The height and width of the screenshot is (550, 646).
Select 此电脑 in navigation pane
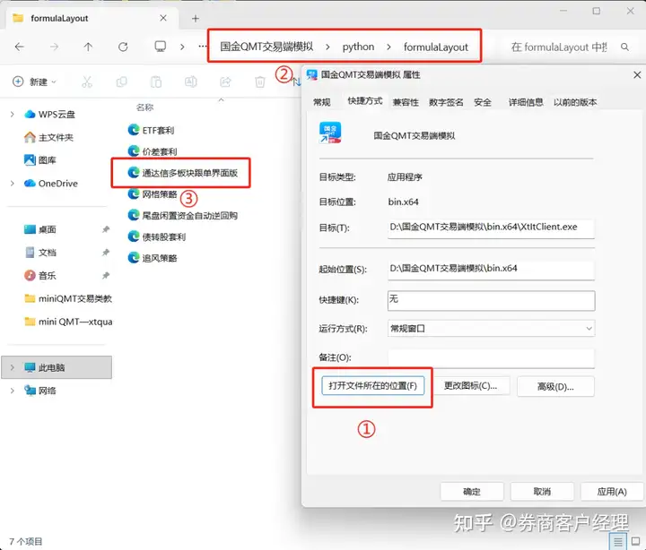pos(57,367)
